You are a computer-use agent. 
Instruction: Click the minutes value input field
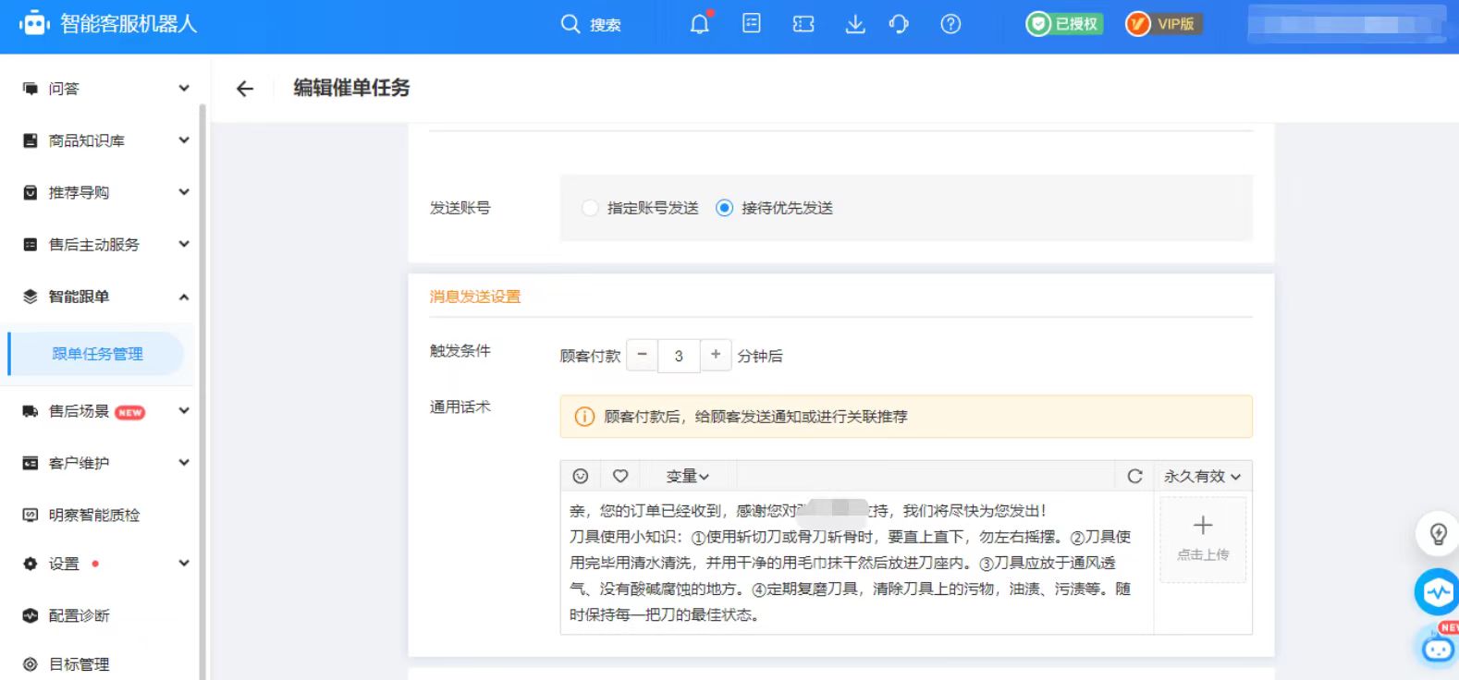point(679,356)
